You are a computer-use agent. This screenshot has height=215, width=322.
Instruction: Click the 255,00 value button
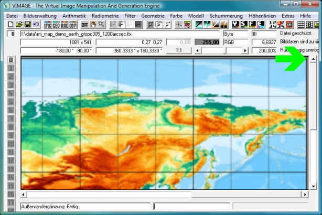(207, 42)
